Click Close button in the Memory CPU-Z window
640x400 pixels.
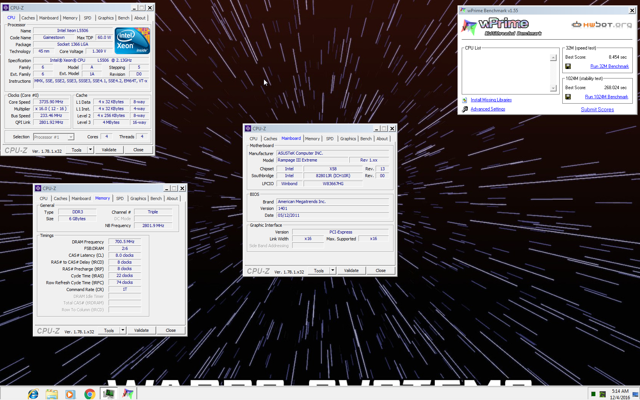pyautogui.click(x=171, y=330)
